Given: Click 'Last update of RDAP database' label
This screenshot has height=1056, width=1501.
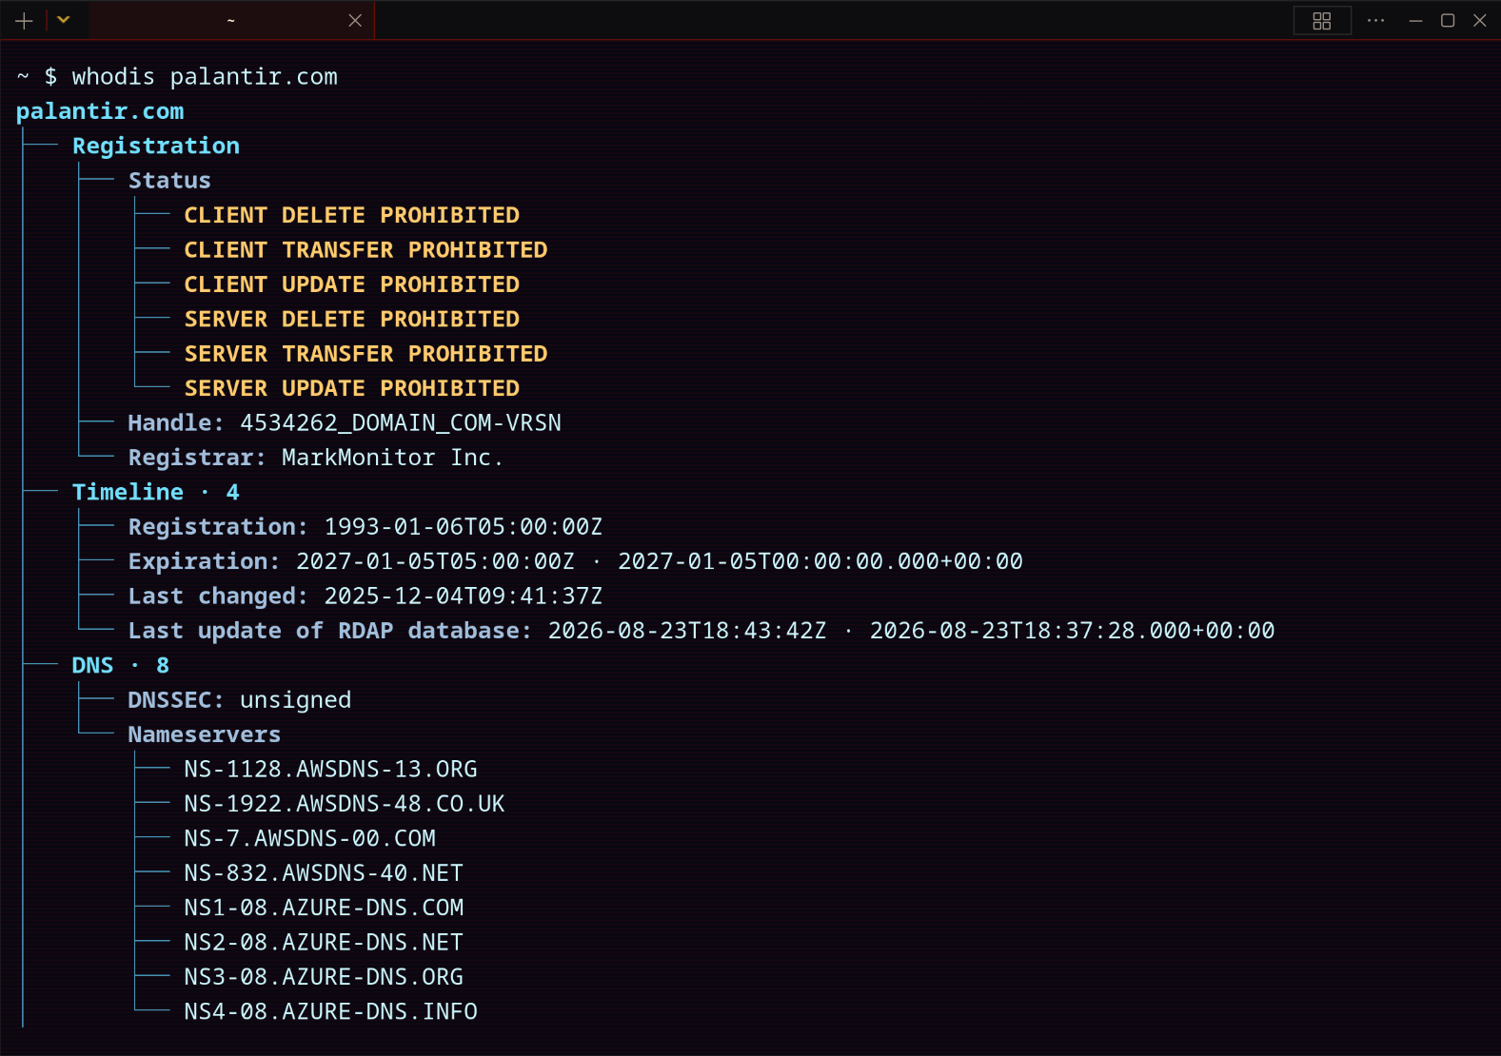Looking at the screenshot, I should coord(330,631).
